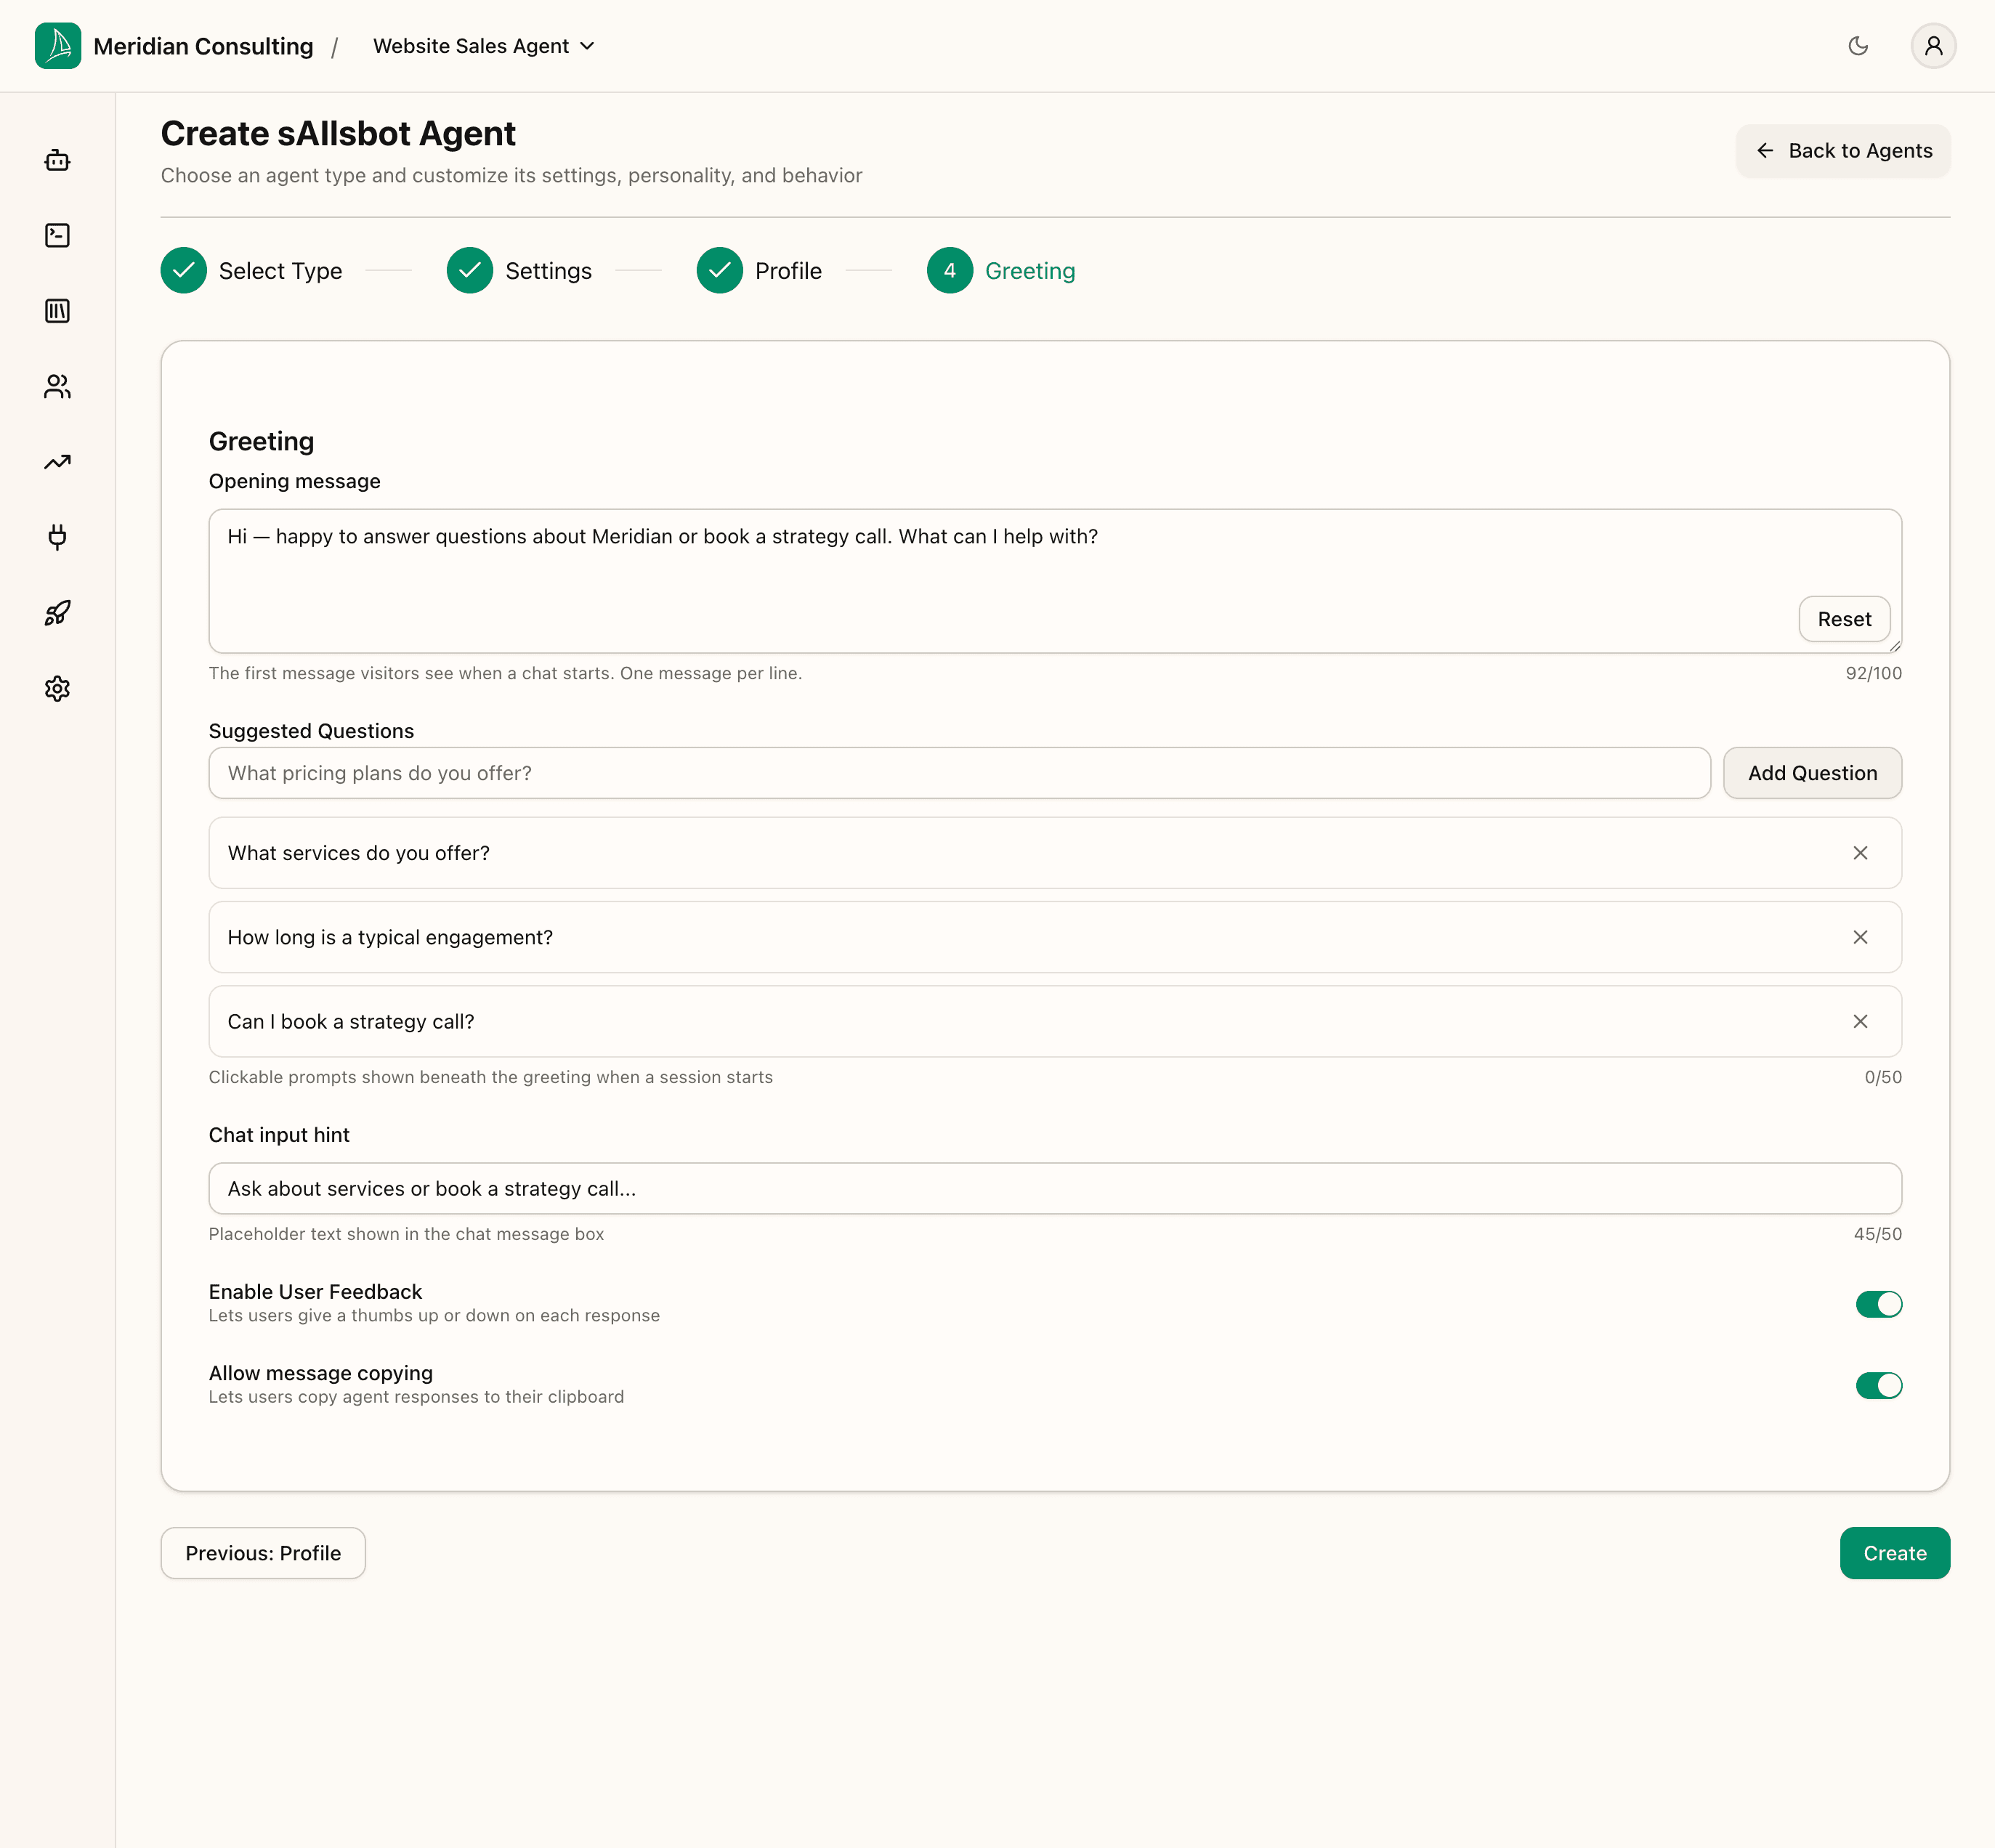This screenshot has width=1995, height=1848.
Task: Click into the Opening message textarea
Action: pos(1055,581)
